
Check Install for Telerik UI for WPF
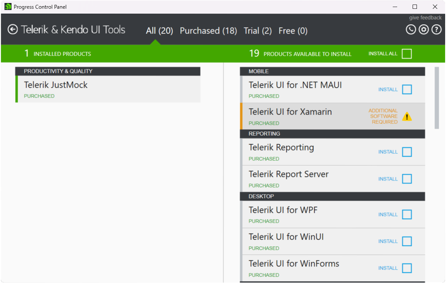click(x=407, y=214)
